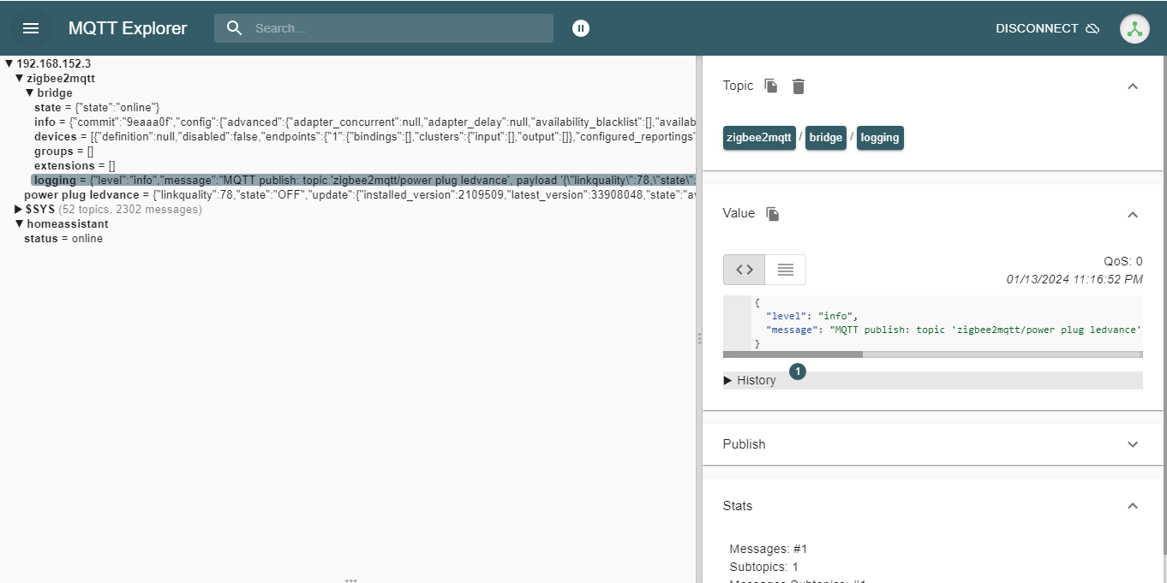The width and height of the screenshot is (1167, 583).
Task: Collapse the Topic section
Action: pos(1133,86)
